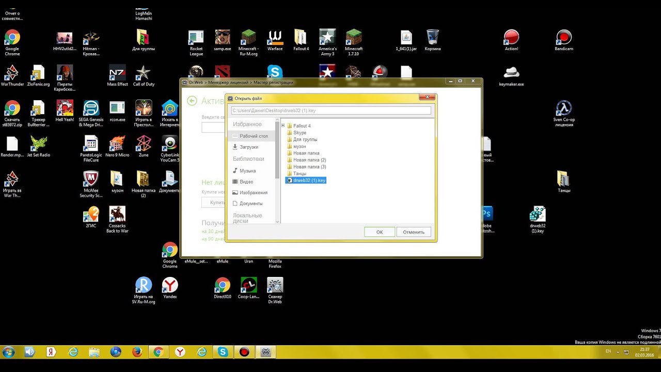The image size is (661, 372).
Task: Open Hell Yeah! desktop icon
Action: tap(65, 111)
